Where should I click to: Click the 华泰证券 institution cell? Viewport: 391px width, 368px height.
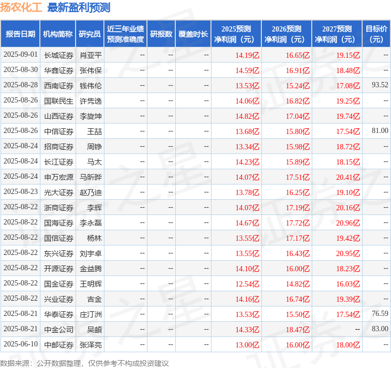(59, 314)
